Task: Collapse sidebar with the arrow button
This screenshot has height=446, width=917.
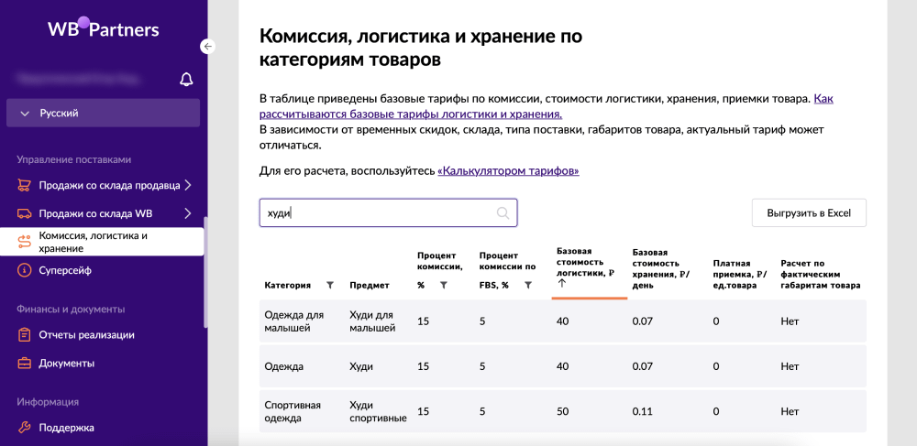Action: coord(208,47)
